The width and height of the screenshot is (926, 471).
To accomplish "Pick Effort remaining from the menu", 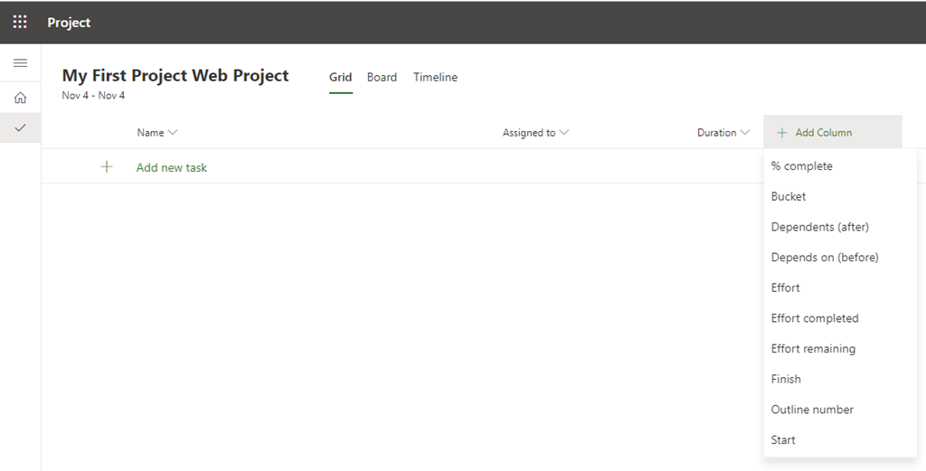I will (x=813, y=349).
